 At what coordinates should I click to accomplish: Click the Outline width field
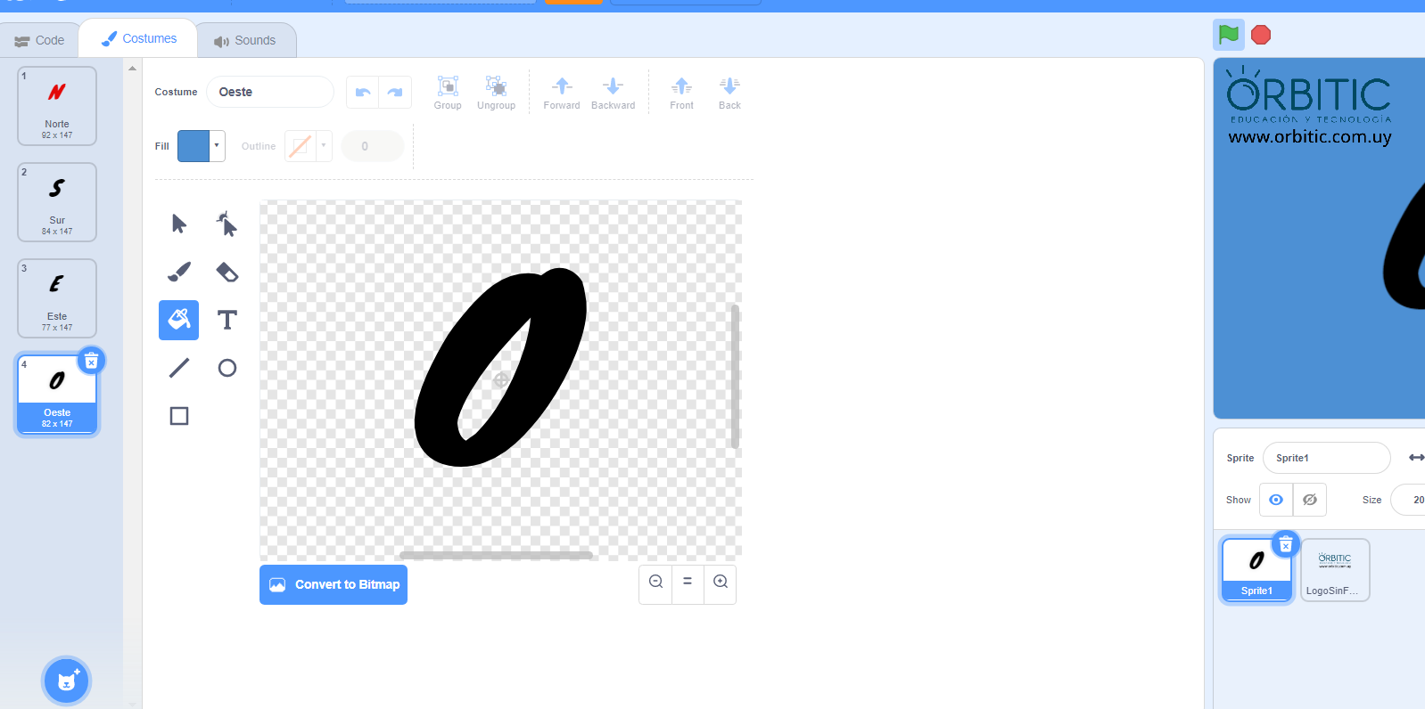(373, 146)
